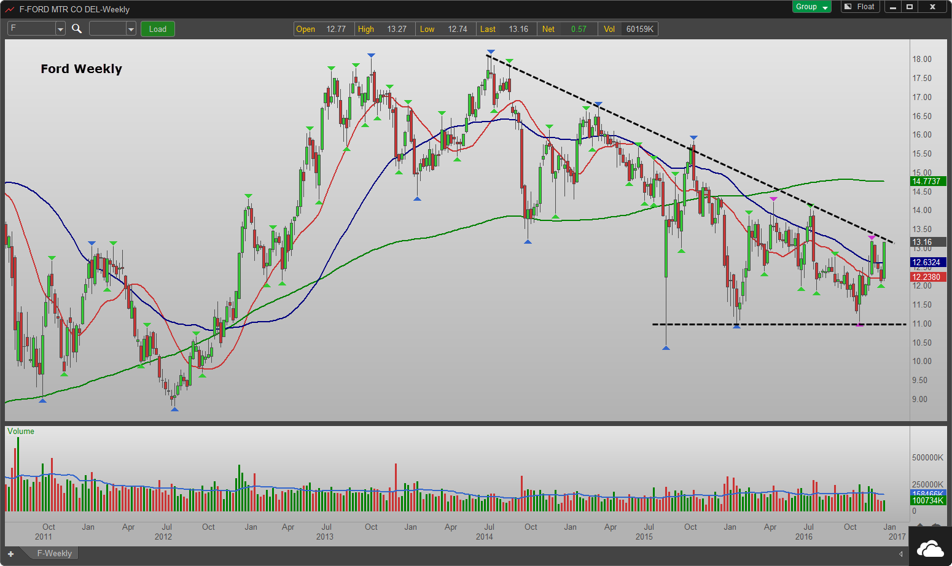Minimize the Ford chart window
Image resolution: width=952 pixels, height=566 pixels.
892,7
